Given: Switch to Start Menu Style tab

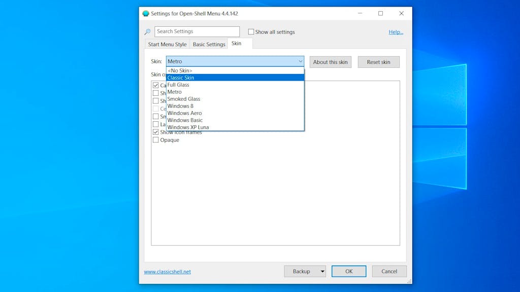Looking at the screenshot, I should (167, 44).
